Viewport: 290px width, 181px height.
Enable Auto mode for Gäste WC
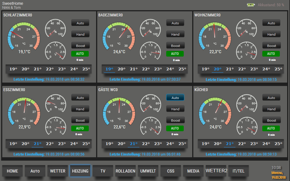[175, 98]
